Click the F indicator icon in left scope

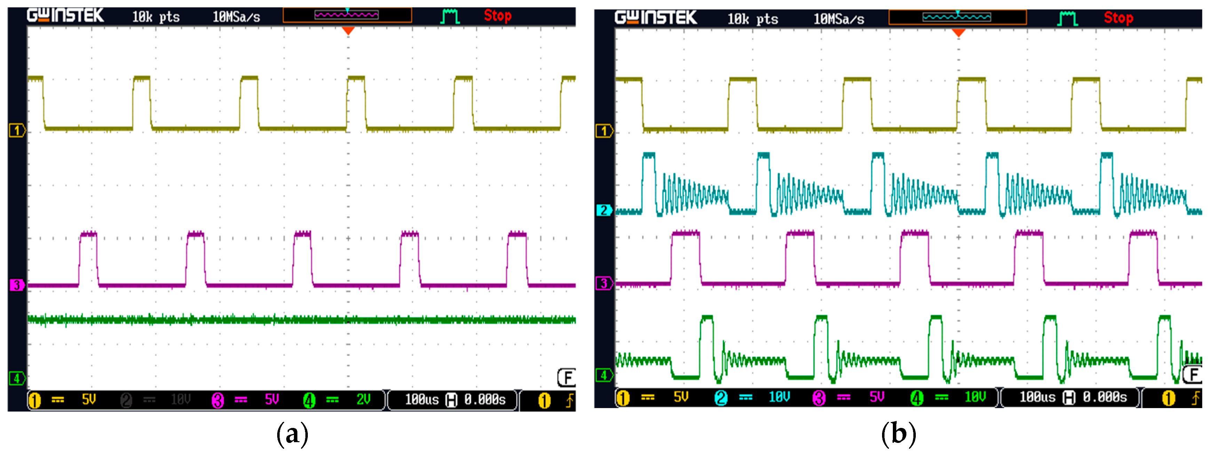pyautogui.click(x=567, y=377)
